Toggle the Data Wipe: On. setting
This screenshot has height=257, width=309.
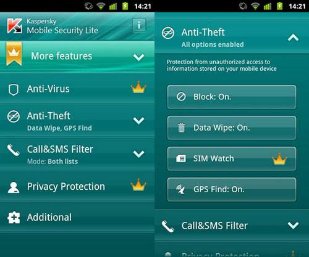(232, 128)
